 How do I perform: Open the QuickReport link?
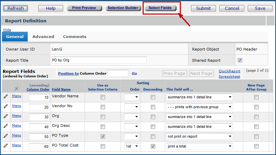(x=229, y=71)
